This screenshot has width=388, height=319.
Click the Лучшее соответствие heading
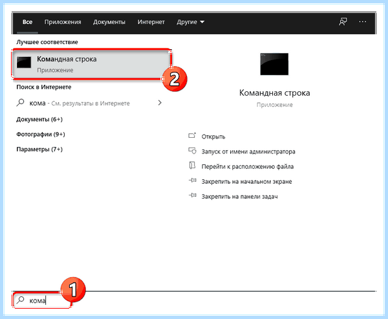(47, 42)
